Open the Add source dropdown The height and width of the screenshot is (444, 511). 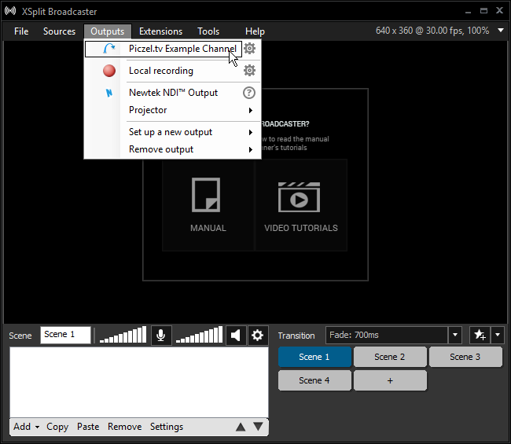coord(26,427)
